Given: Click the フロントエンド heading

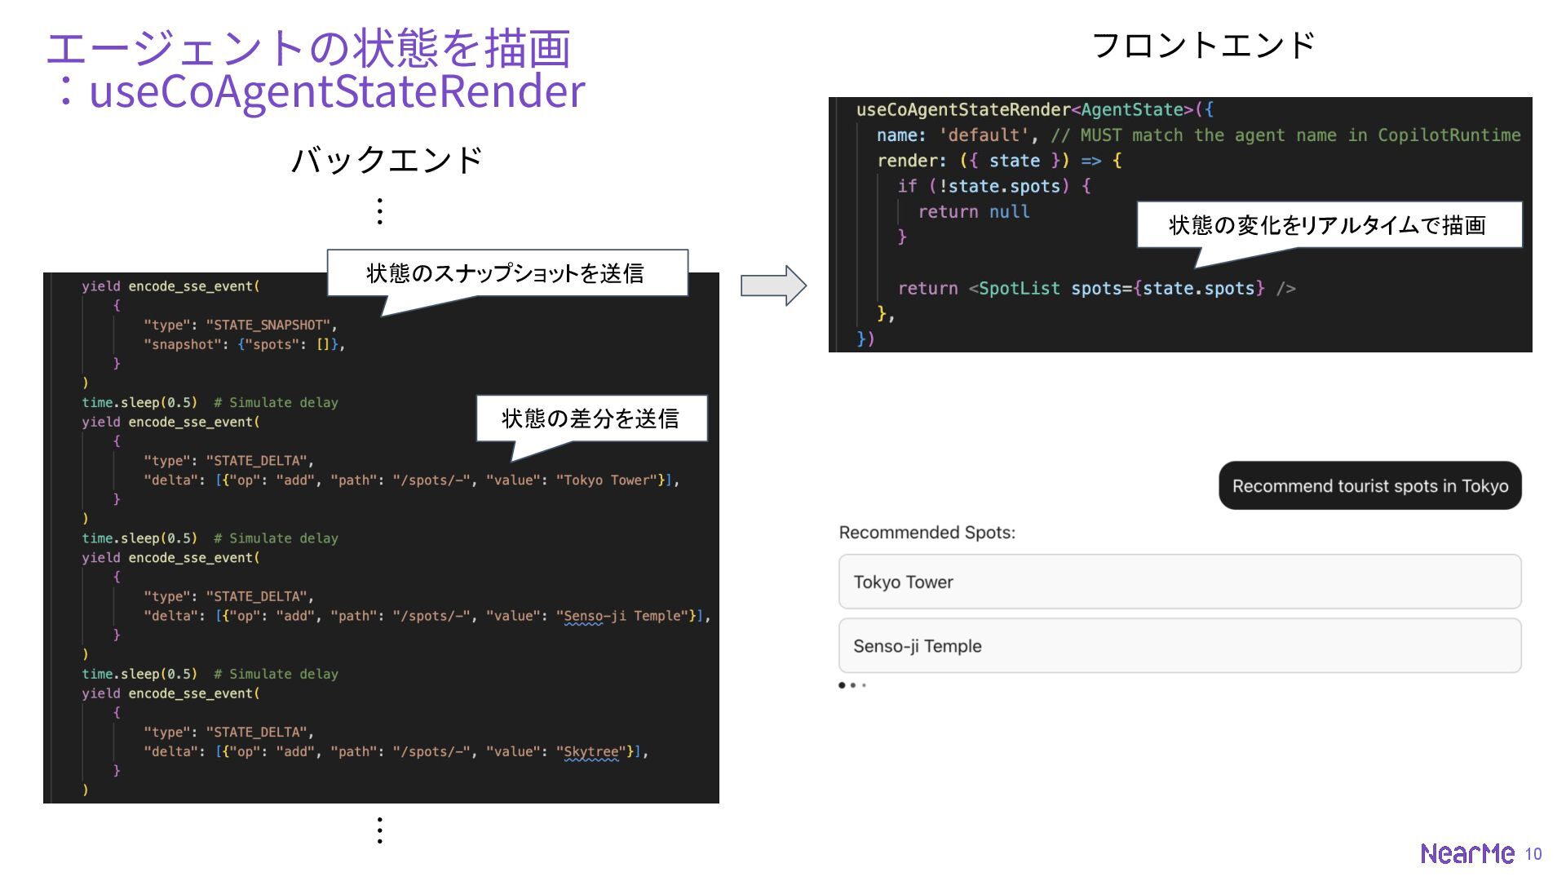Looking at the screenshot, I should pos(1202,46).
